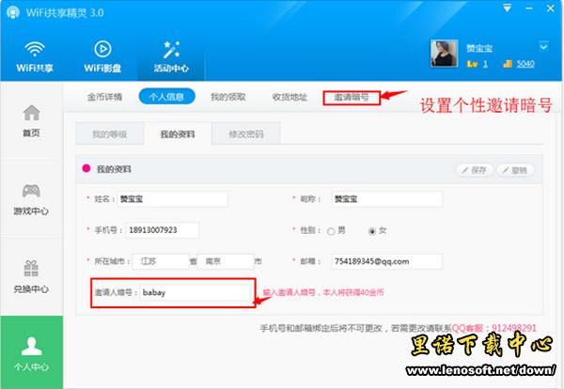The height and width of the screenshot is (389, 564).
Task: Open the 收货地址 tab
Action: tap(290, 97)
